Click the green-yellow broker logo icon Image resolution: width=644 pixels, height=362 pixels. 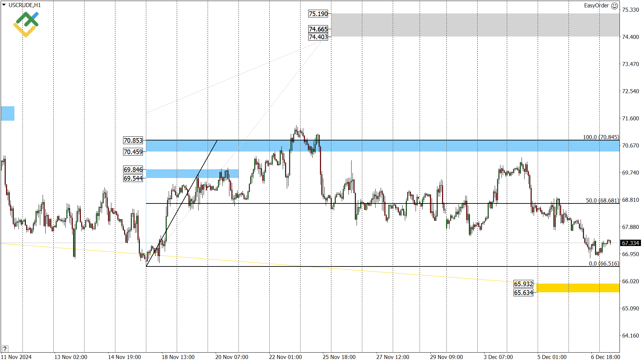pyautogui.click(x=26, y=24)
